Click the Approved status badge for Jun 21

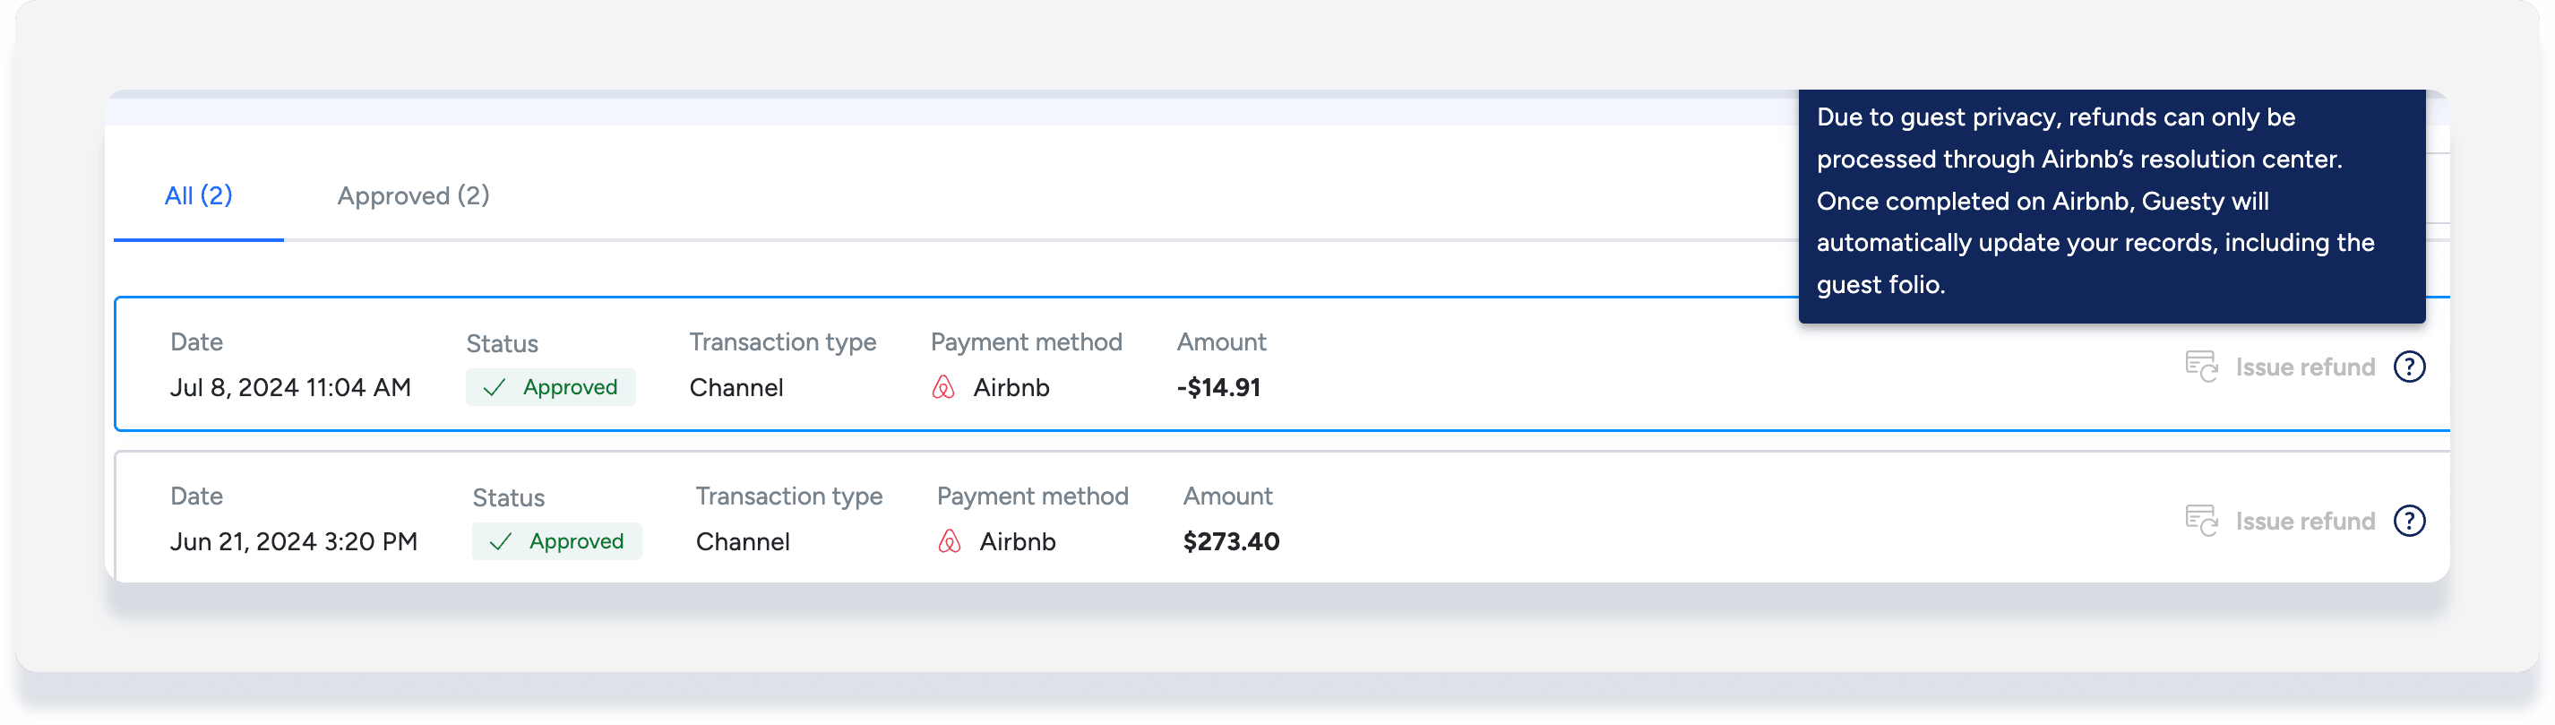pos(556,541)
